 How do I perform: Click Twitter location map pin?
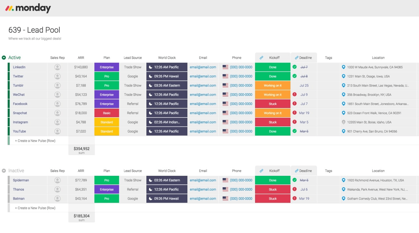344,76
